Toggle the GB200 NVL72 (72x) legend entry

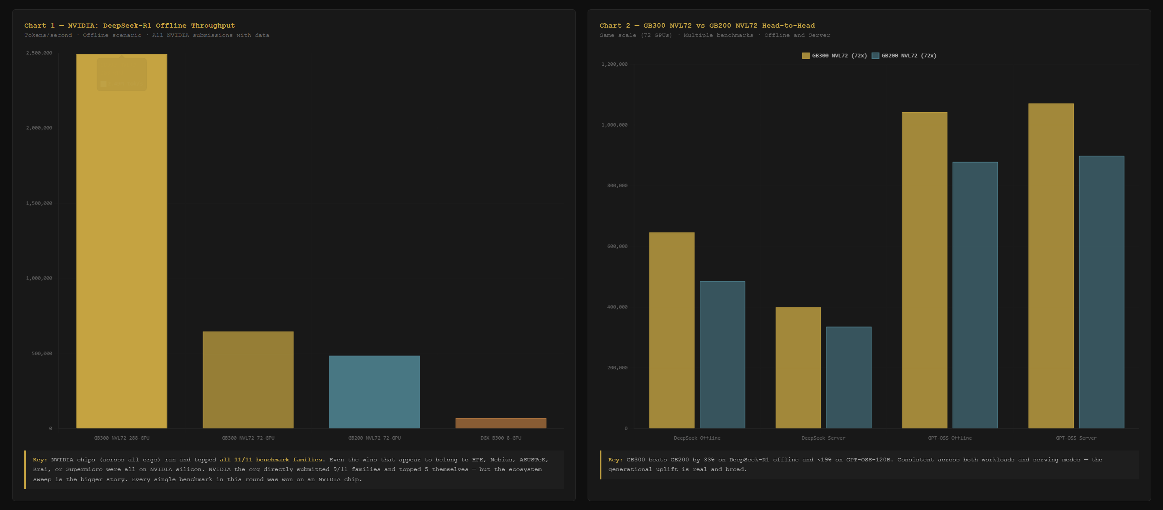[908, 56]
